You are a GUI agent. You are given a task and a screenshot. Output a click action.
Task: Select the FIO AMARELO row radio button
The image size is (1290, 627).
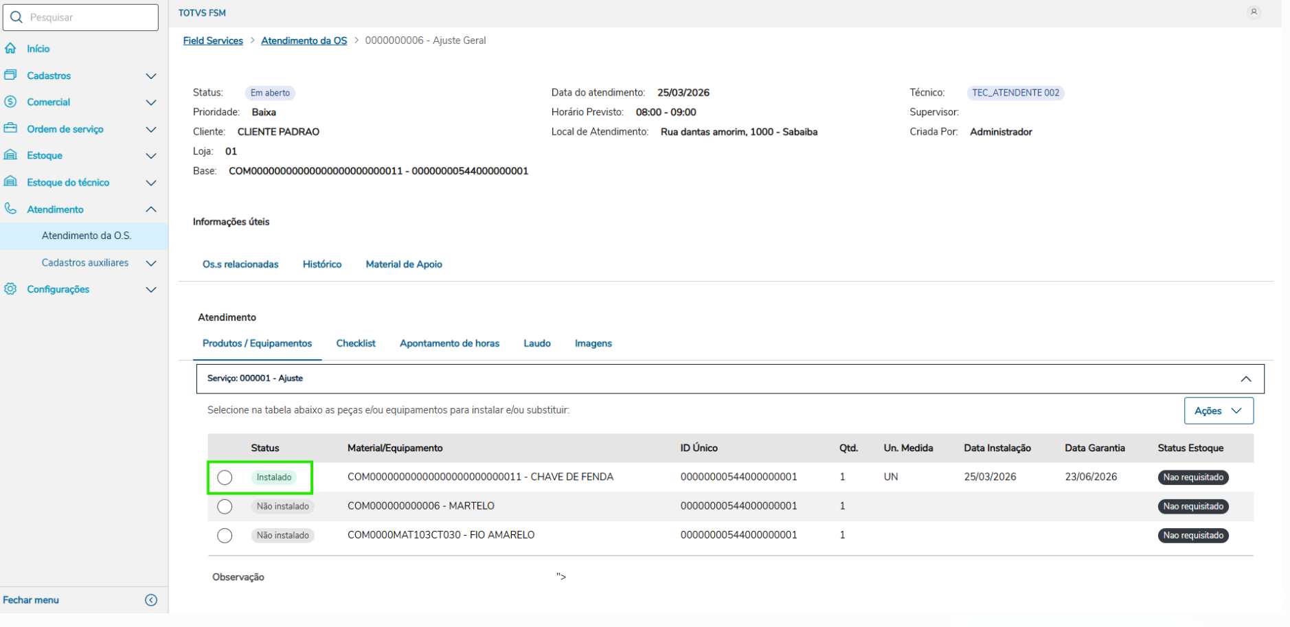click(x=225, y=536)
